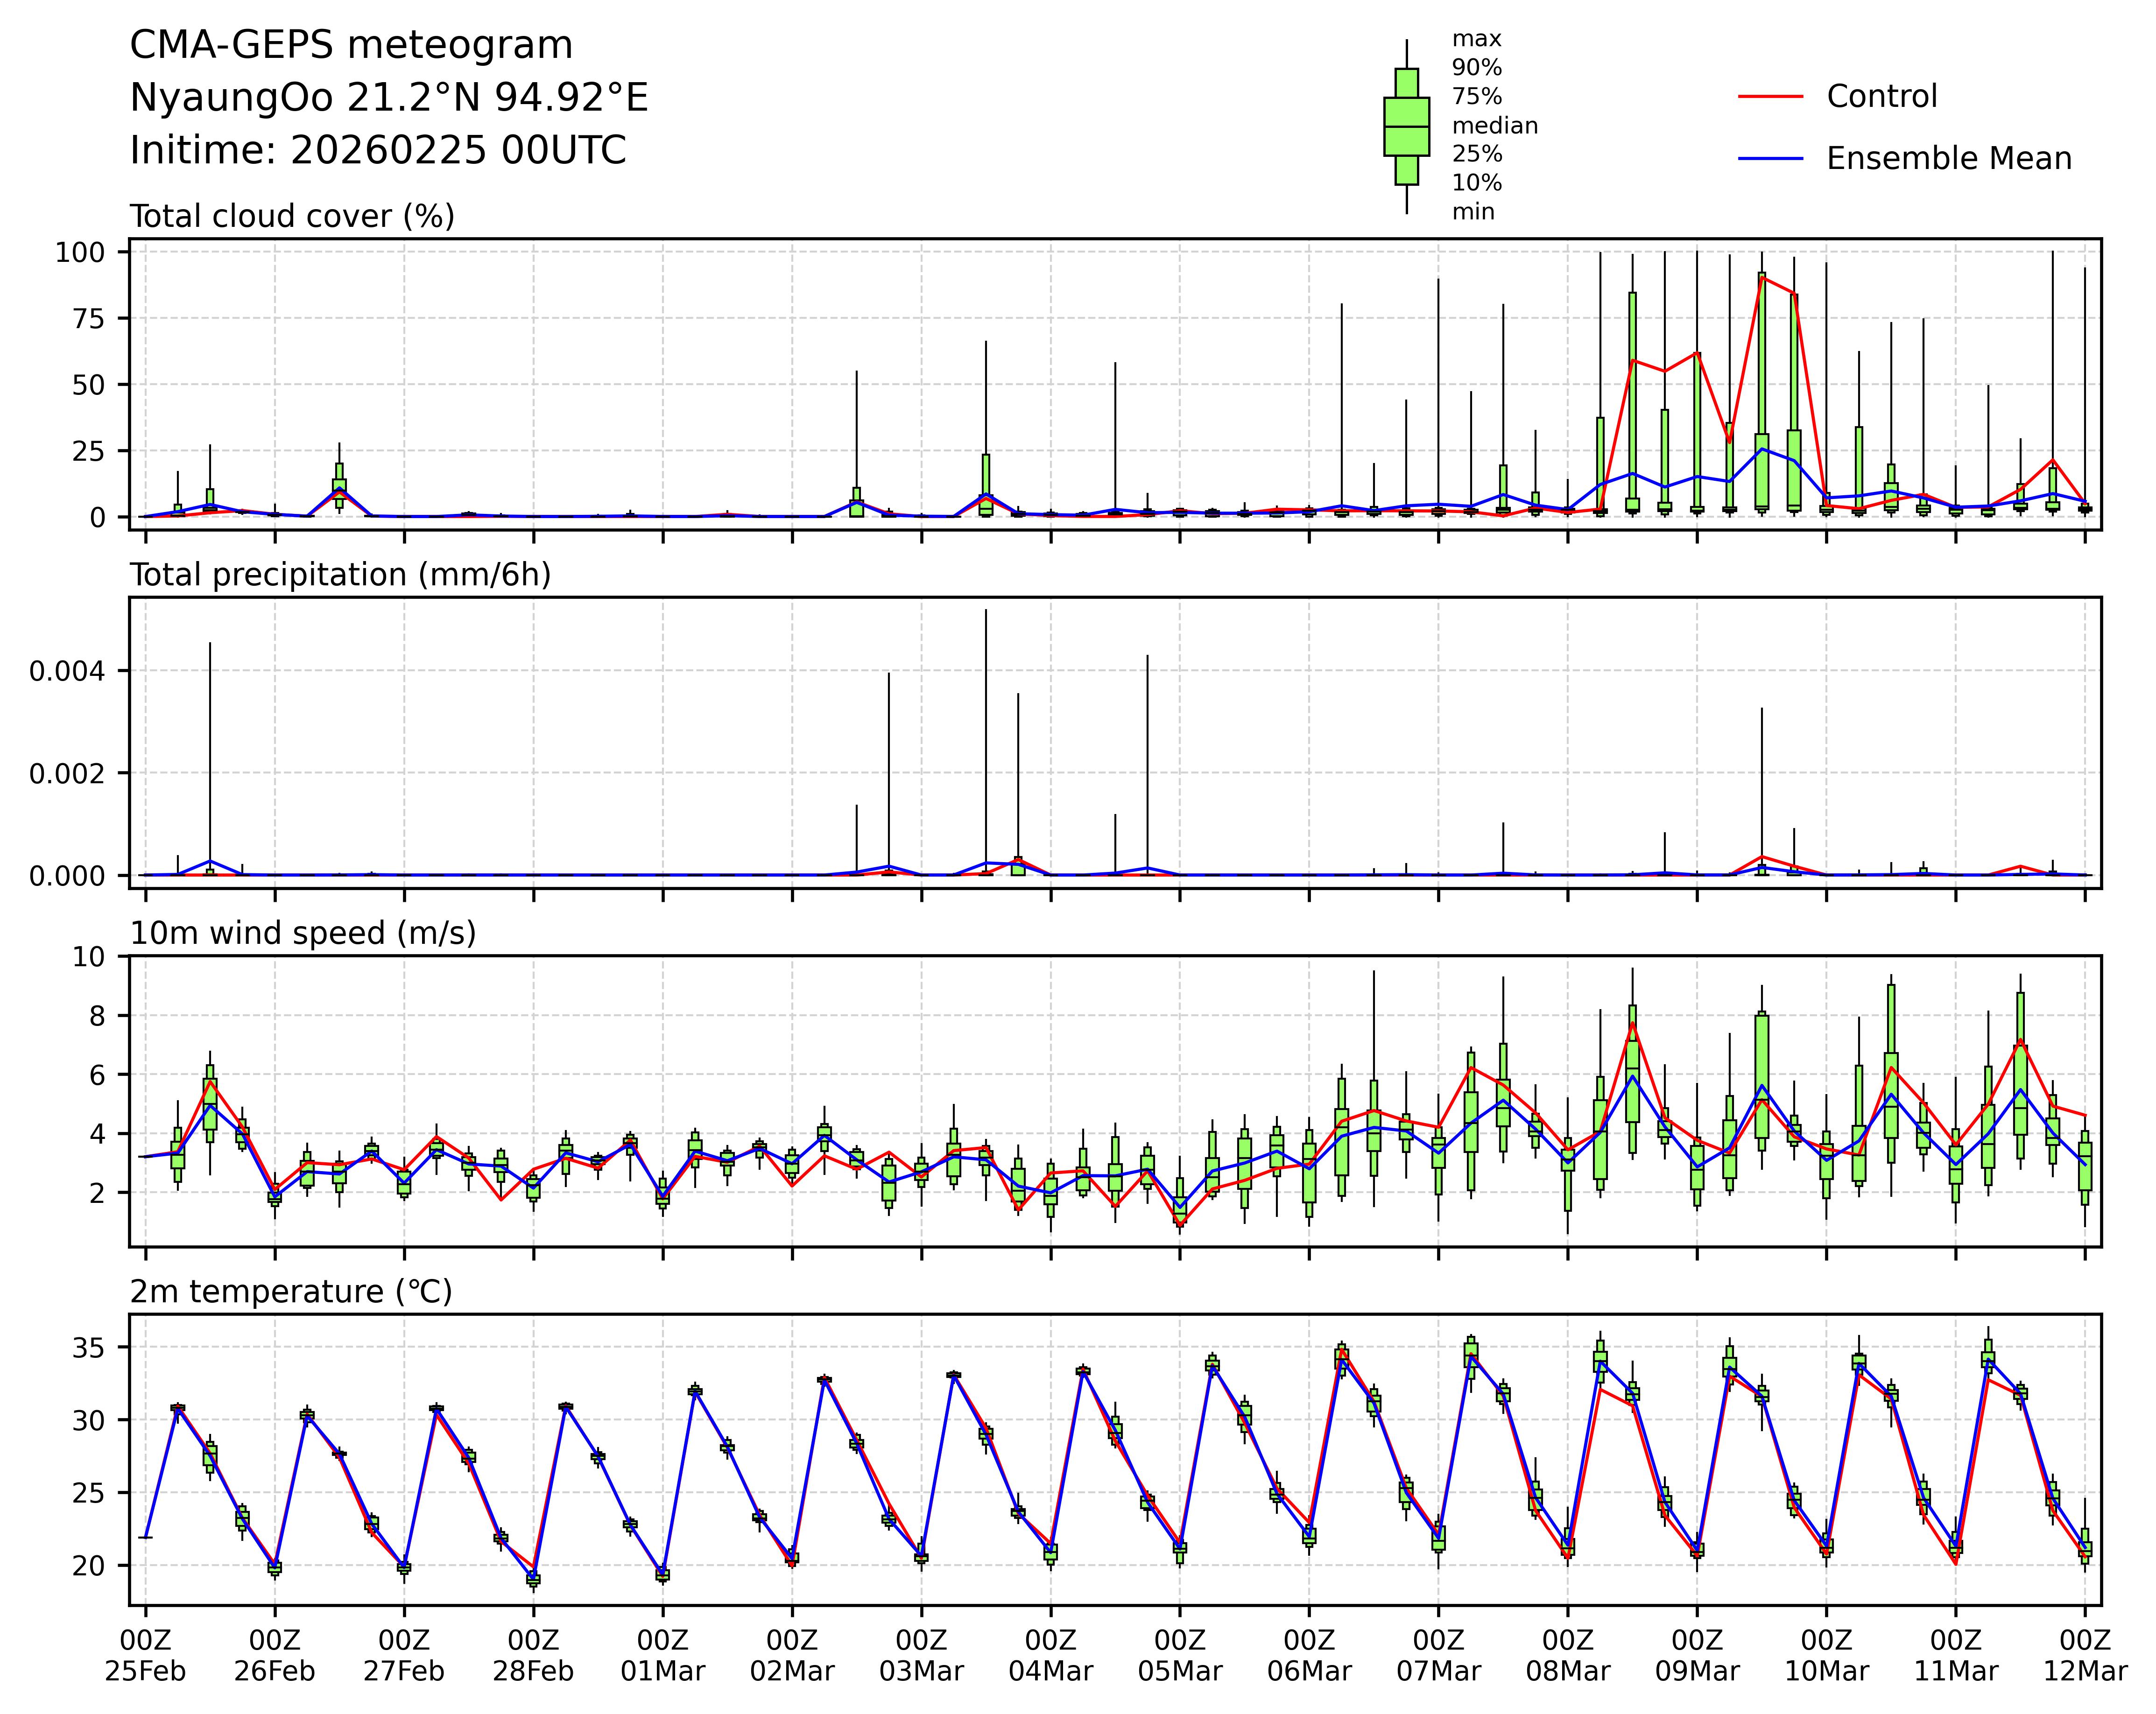Click the green box-plot legend symbol
This screenshot has height=1714, width=2156.
1406,127
